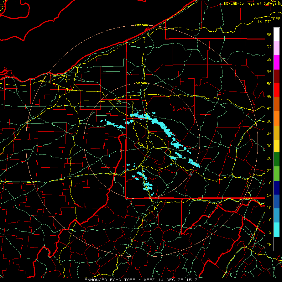Select the "46" legend value
Viewport: 282px width, 282px height.
(269, 97)
